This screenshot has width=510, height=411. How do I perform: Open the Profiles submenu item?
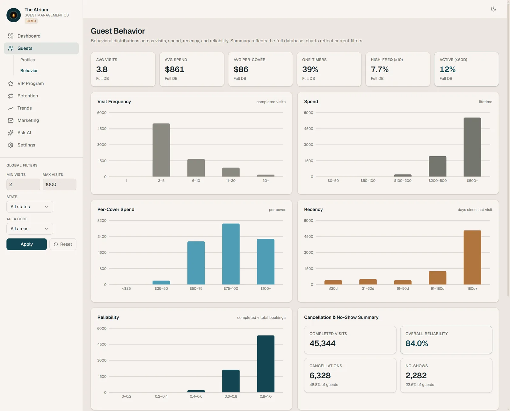[x=27, y=60]
